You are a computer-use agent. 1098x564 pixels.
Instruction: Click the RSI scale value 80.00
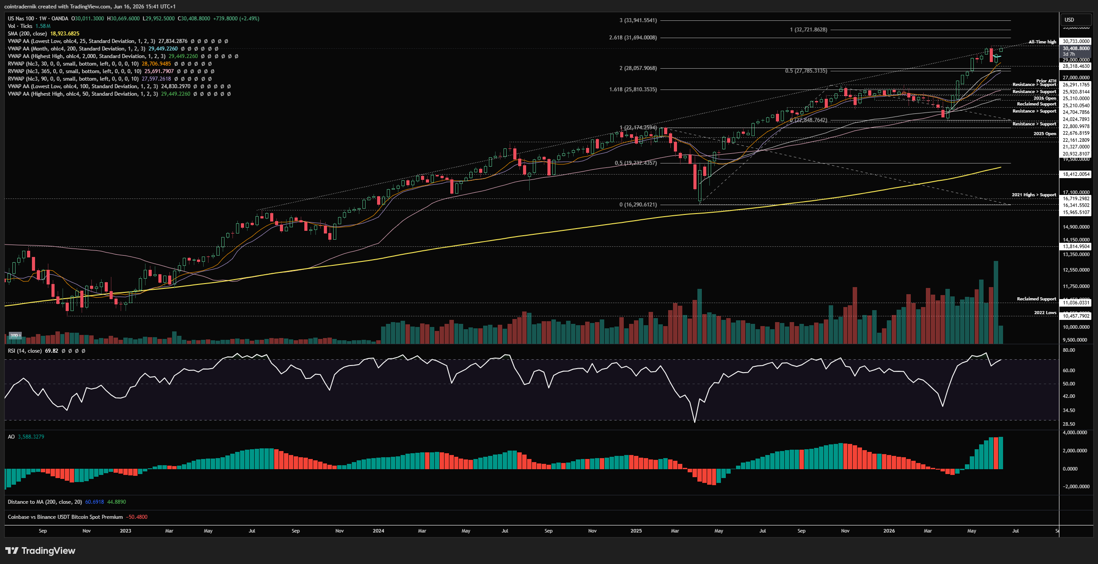point(1069,350)
